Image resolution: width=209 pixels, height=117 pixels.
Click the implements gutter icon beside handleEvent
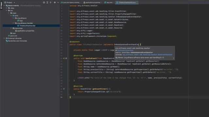(64, 58)
